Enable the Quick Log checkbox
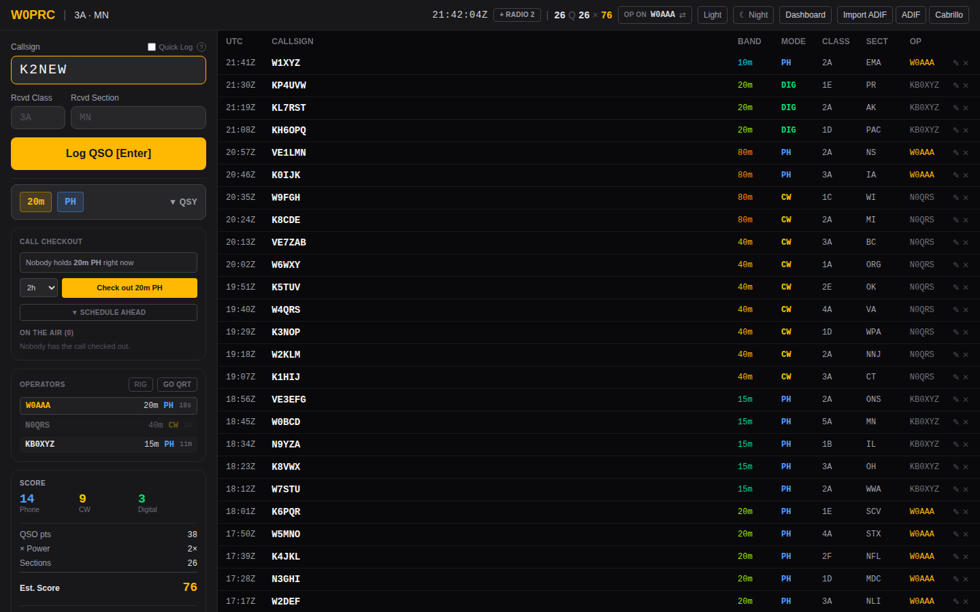 pyautogui.click(x=152, y=47)
